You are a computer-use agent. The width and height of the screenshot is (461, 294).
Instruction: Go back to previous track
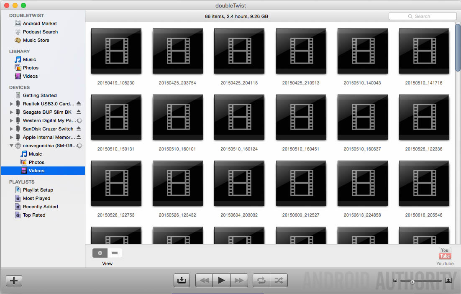click(204, 281)
